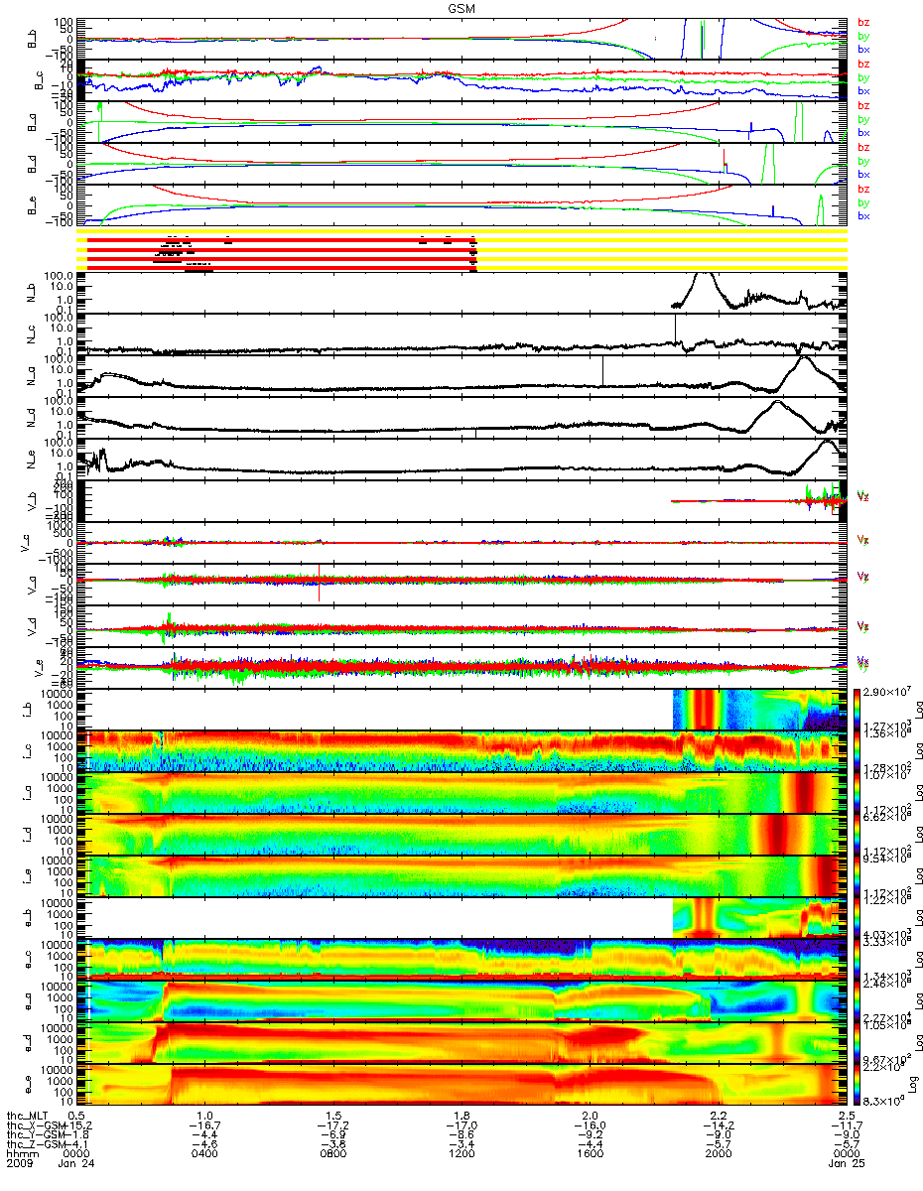Click the bz legend of B_c panel

(863, 64)
